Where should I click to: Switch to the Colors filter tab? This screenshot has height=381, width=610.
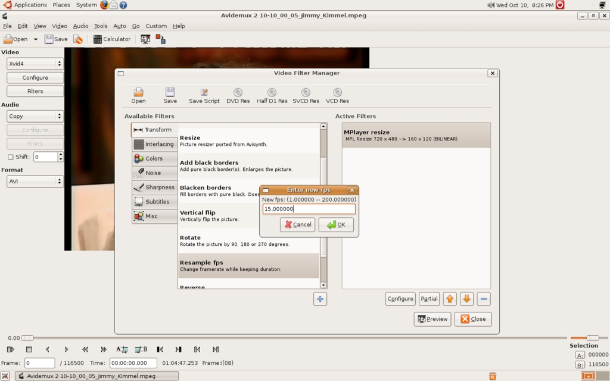click(154, 158)
